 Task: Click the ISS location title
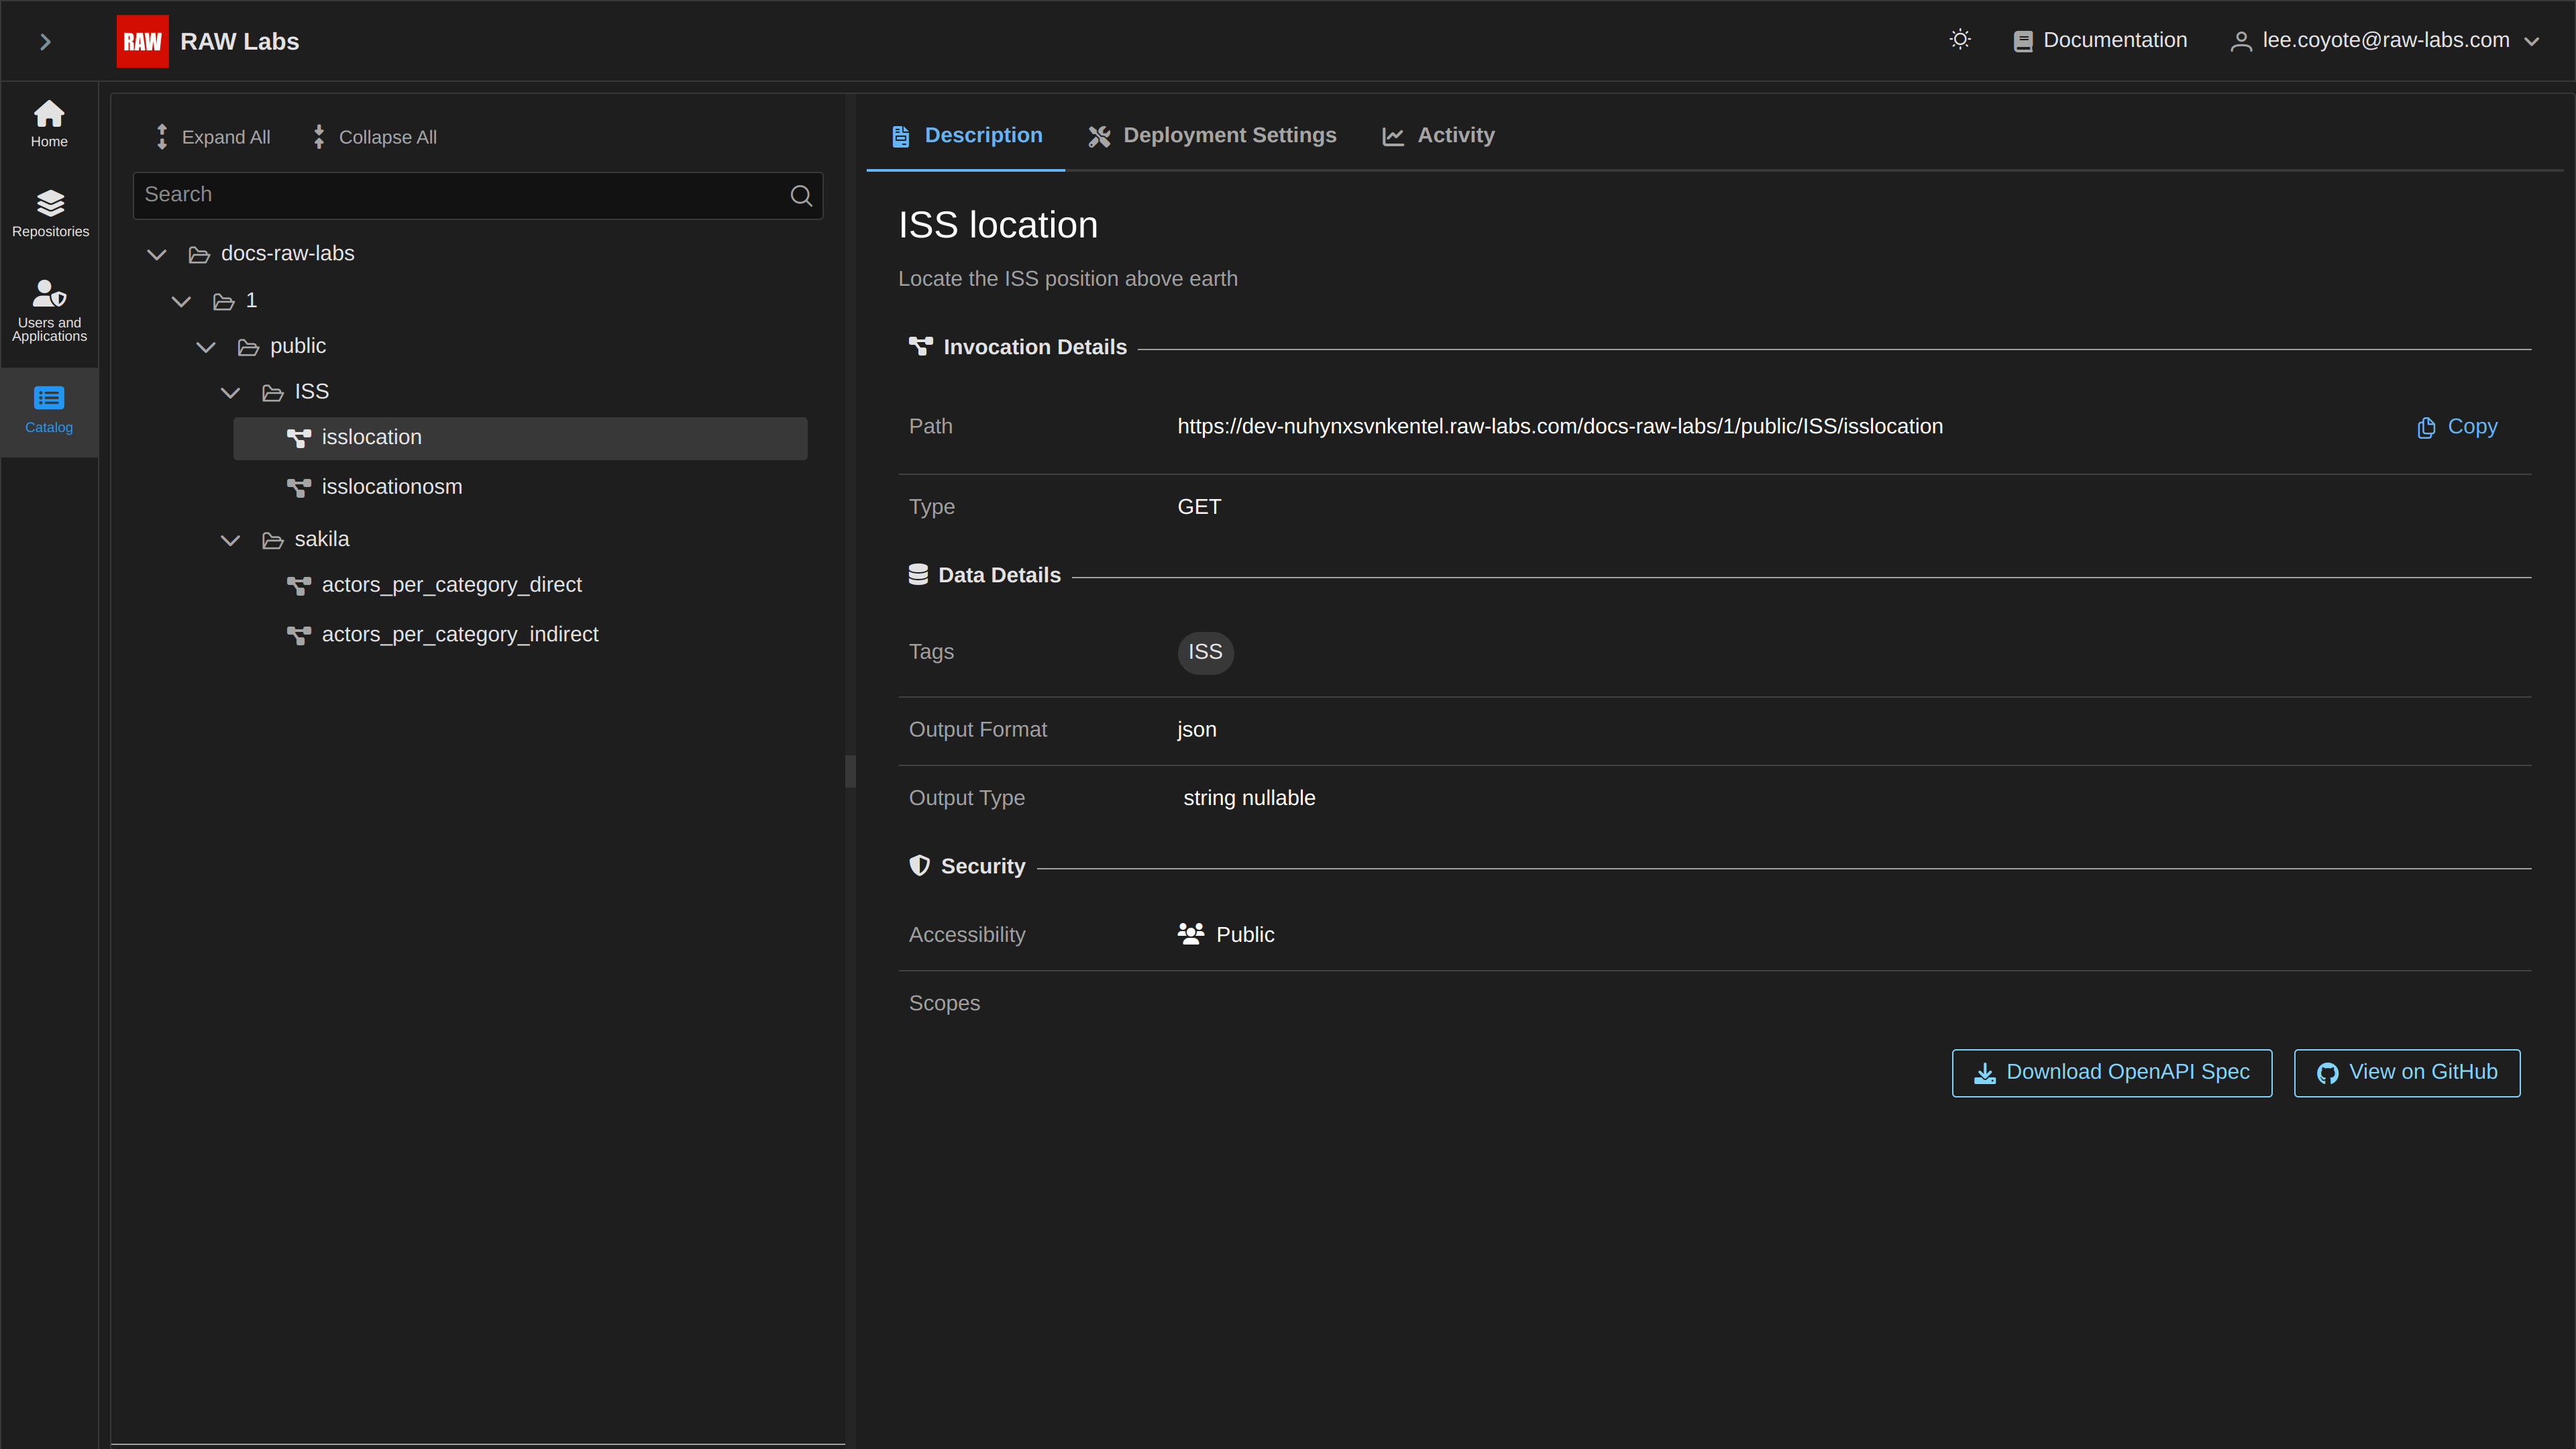(998, 226)
